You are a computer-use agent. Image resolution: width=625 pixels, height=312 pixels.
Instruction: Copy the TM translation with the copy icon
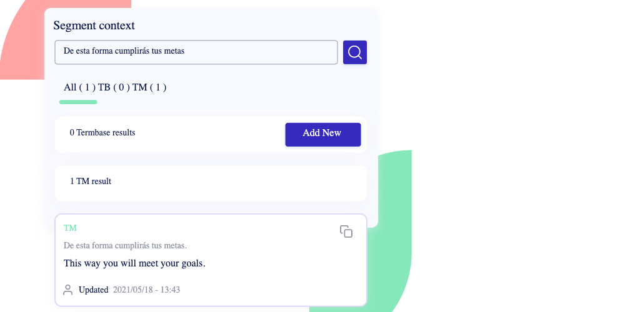[x=346, y=232]
